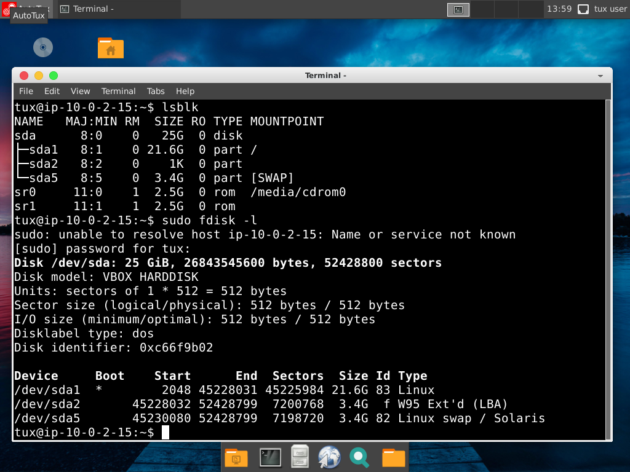Screen dimensions: 630x472
Task: Open the Help menu in Terminal
Action: tap(185, 91)
